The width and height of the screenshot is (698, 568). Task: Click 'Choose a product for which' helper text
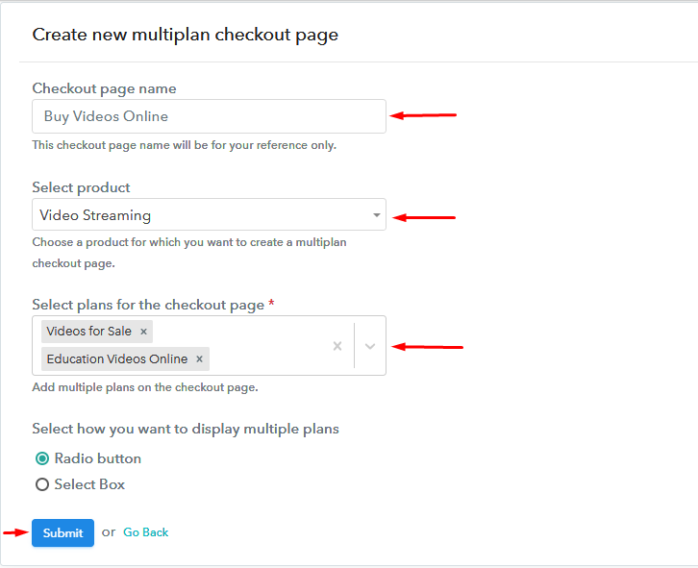click(189, 253)
